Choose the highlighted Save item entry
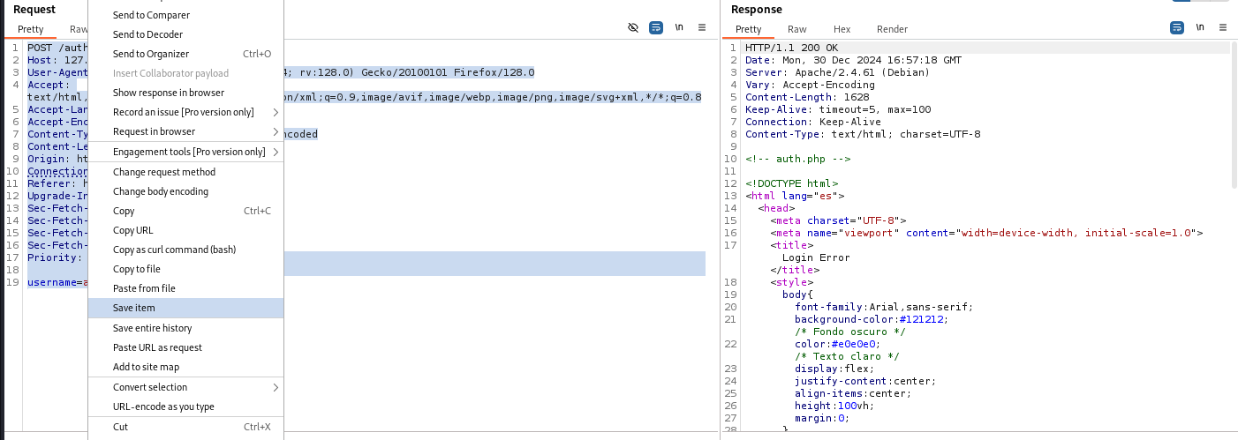The image size is (1238, 440). (185, 308)
